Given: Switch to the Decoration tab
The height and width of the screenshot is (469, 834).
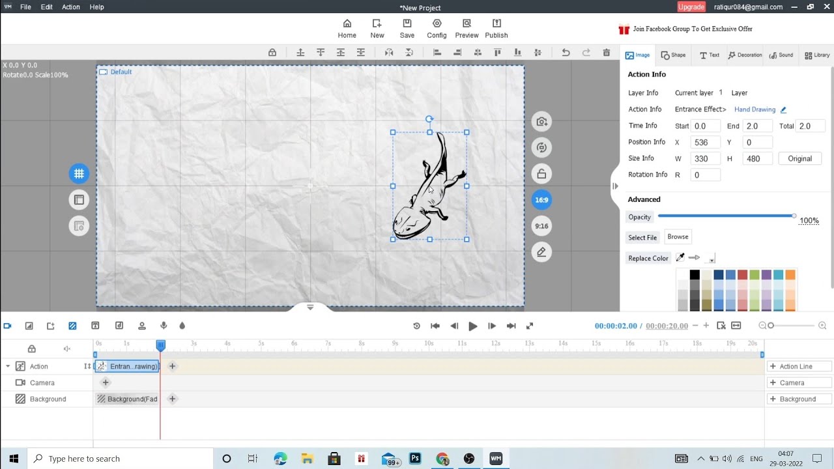Looking at the screenshot, I should [745, 55].
